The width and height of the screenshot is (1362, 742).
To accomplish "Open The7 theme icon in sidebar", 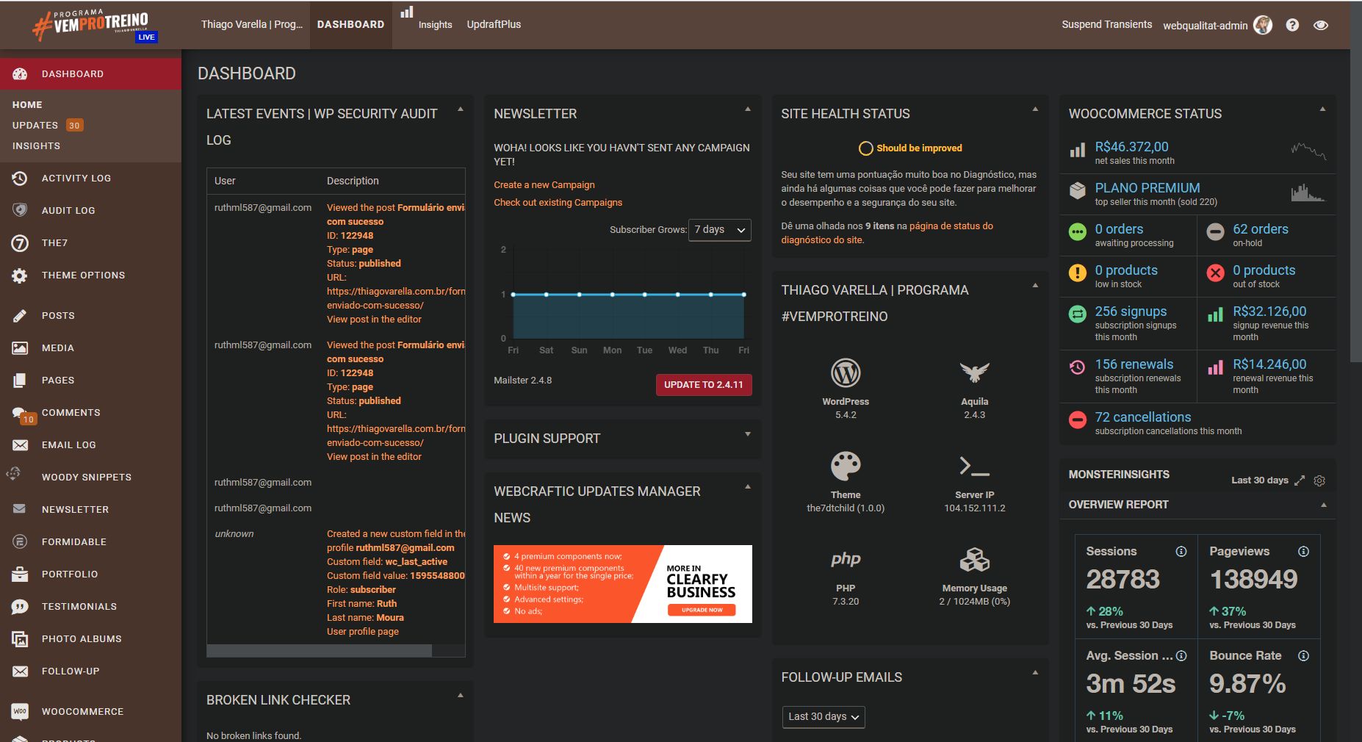I will pyautogui.click(x=20, y=243).
